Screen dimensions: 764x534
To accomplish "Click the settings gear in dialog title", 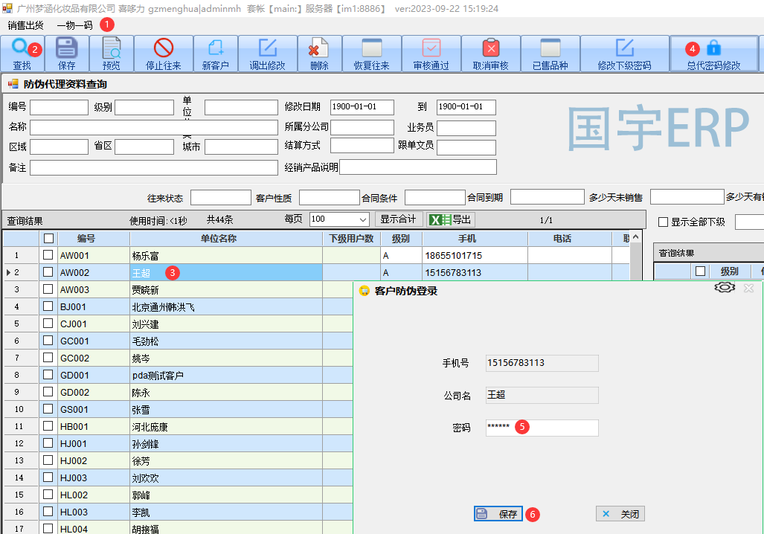I will coord(725,288).
